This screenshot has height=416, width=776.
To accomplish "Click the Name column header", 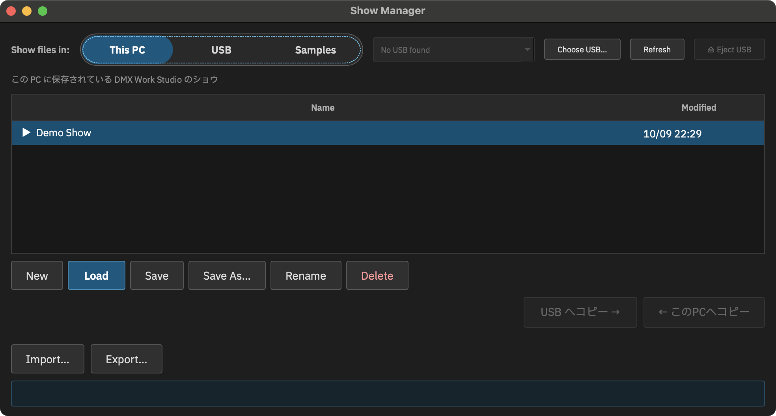I will tap(323, 108).
